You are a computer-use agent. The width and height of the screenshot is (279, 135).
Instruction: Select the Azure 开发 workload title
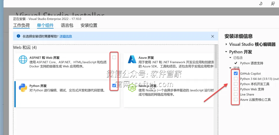click(146, 58)
